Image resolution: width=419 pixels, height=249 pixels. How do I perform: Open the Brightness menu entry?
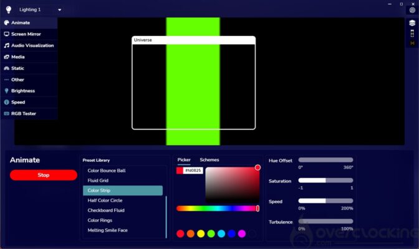[29, 91]
